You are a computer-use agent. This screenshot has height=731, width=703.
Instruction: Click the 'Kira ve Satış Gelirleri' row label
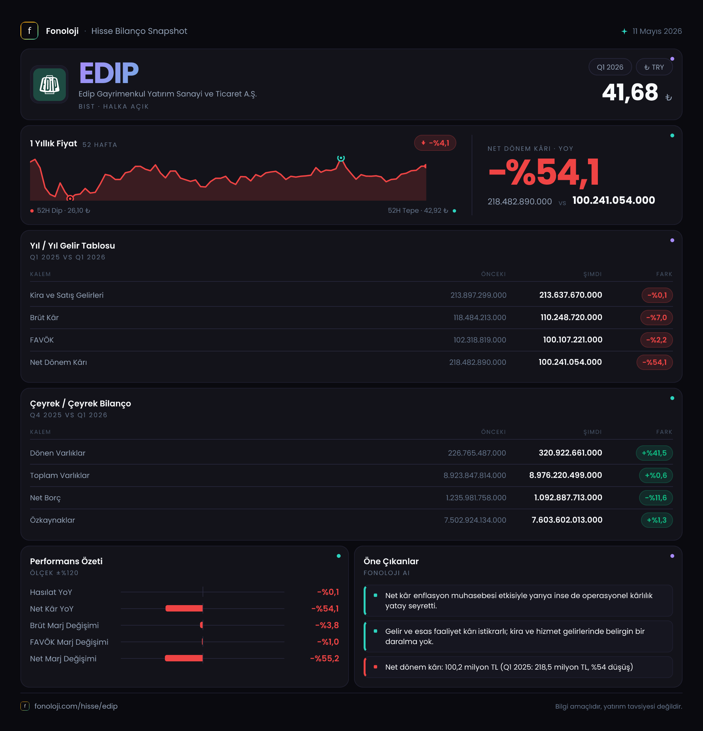click(67, 295)
